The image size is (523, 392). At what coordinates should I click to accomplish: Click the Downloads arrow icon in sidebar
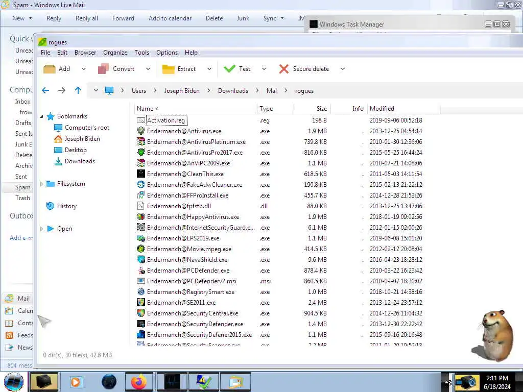58,161
